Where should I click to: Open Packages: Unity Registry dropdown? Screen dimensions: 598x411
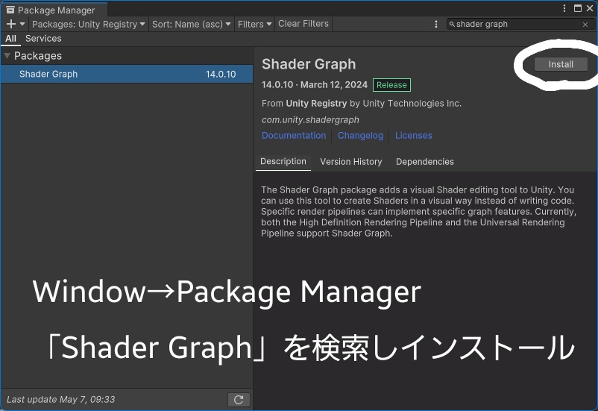89,24
